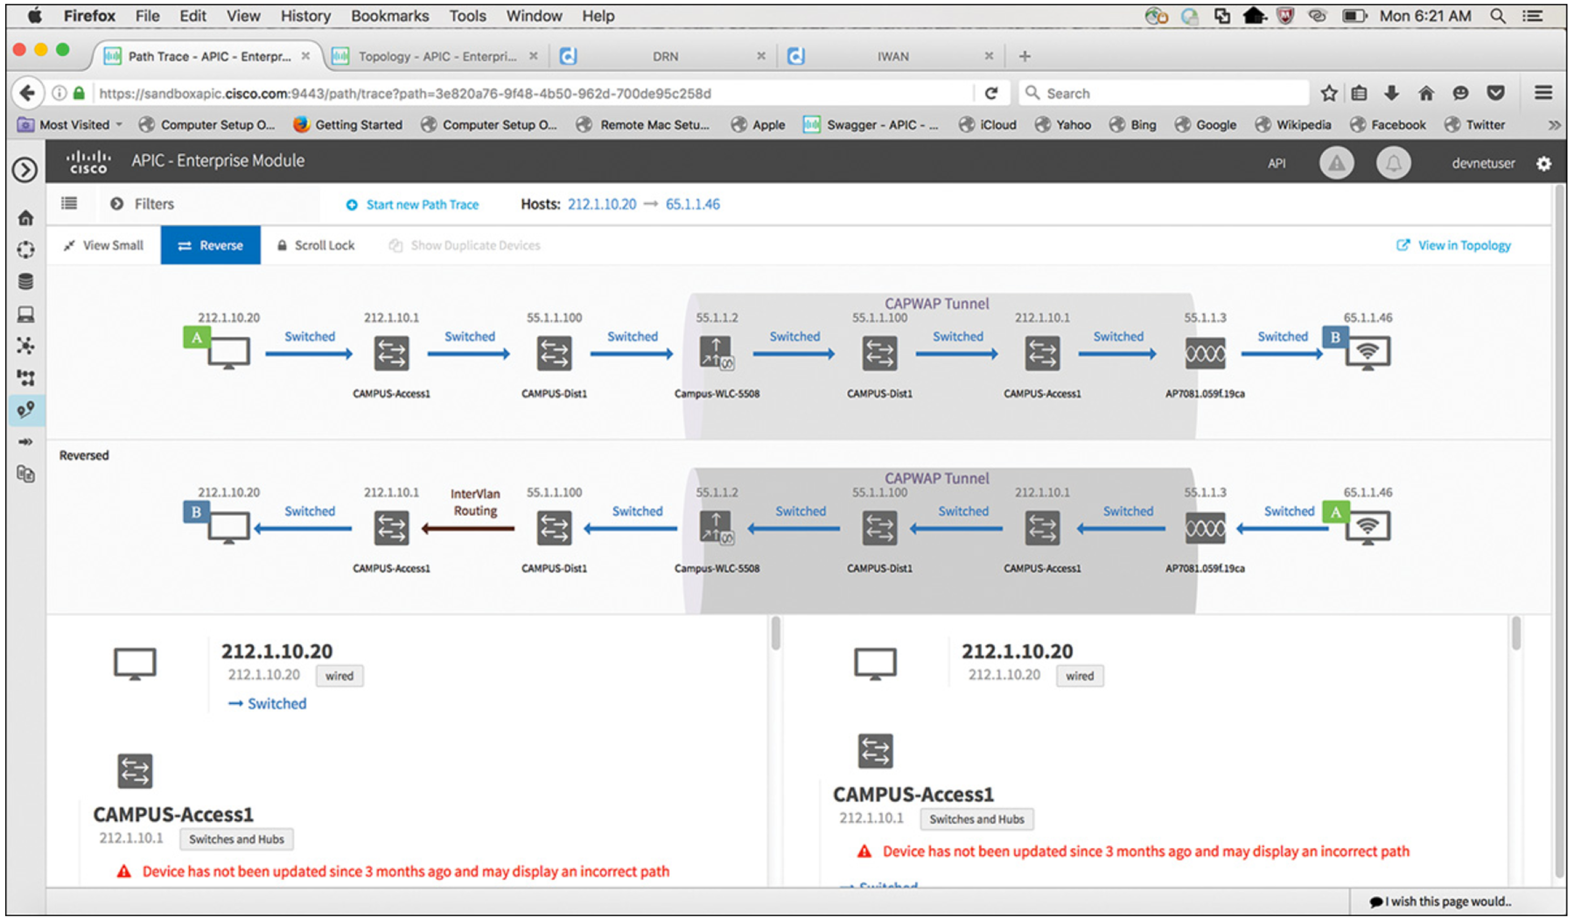This screenshot has height=920, width=1574.
Task: Open the devnetuser account menu
Action: pos(1483,164)
